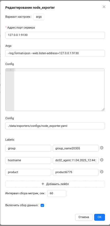Viewport: 110px width, 226px height.
Task: Click the dc02_agent hostname value field
Action: pyautogui.click(x=76, y=160)
